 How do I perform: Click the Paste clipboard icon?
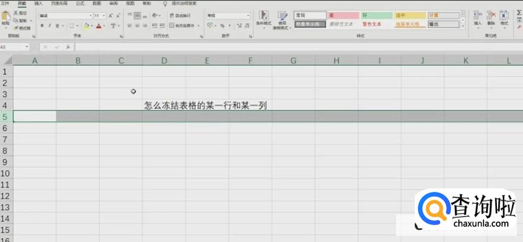5,16
